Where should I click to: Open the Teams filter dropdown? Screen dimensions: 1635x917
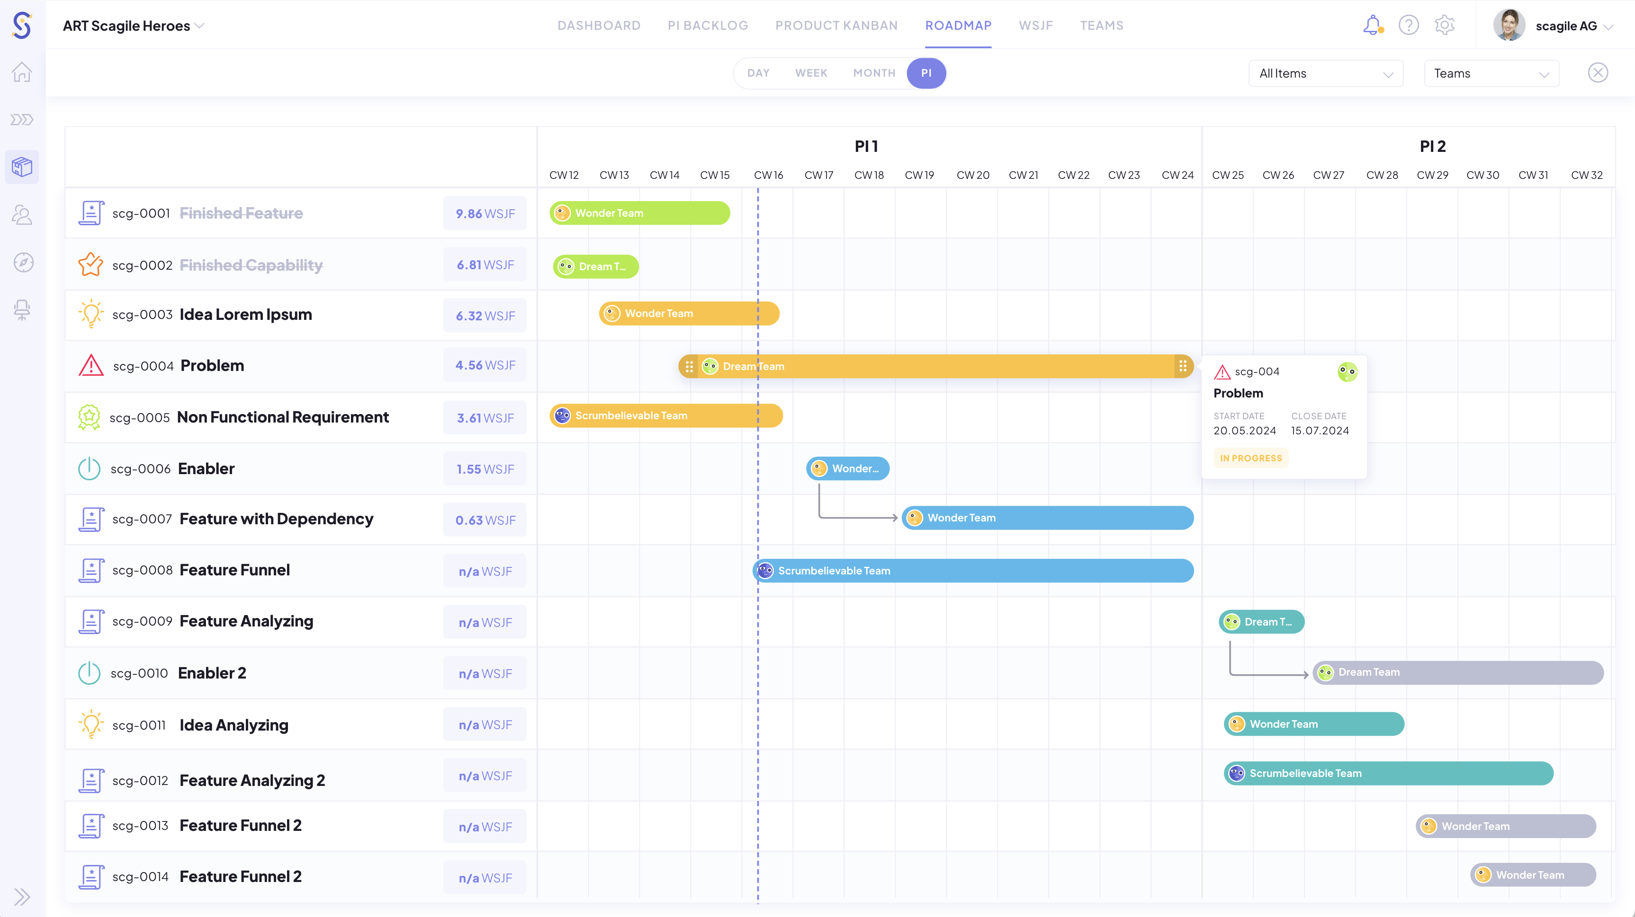point(1491,73)
